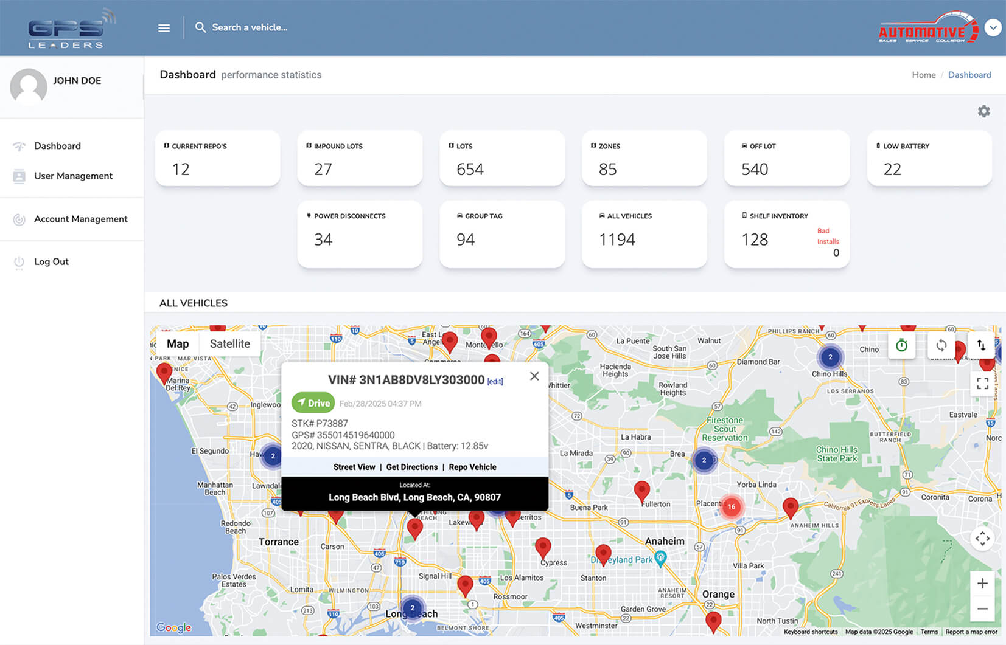Click the up-down sort arrows icon on map
This screenshot has height=645, width=1006.
coord(981,345)
